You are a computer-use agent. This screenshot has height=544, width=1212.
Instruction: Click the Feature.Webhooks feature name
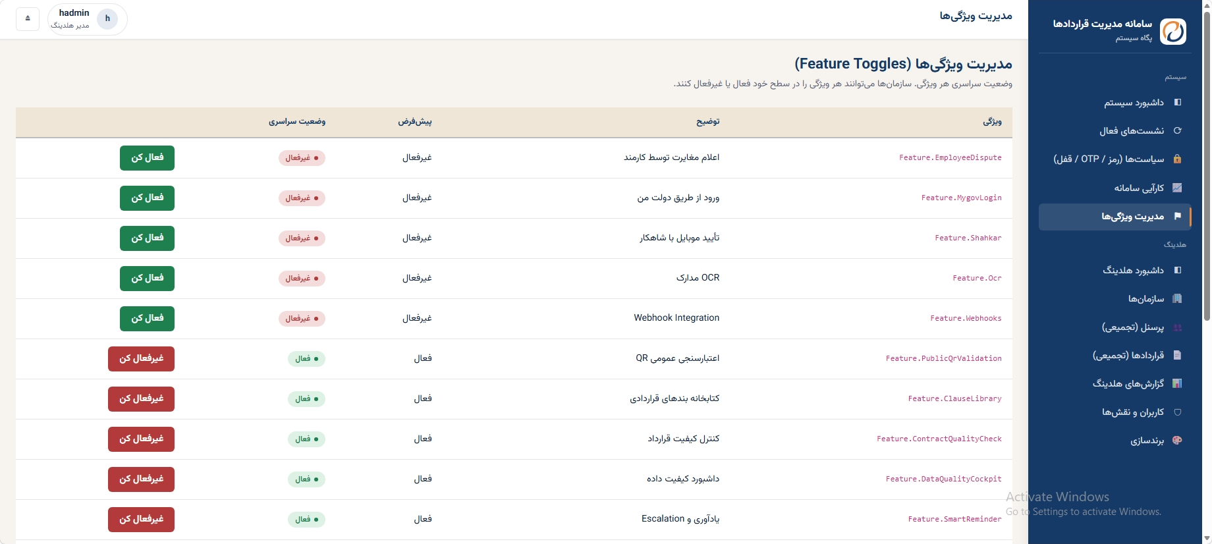point(966,319)
